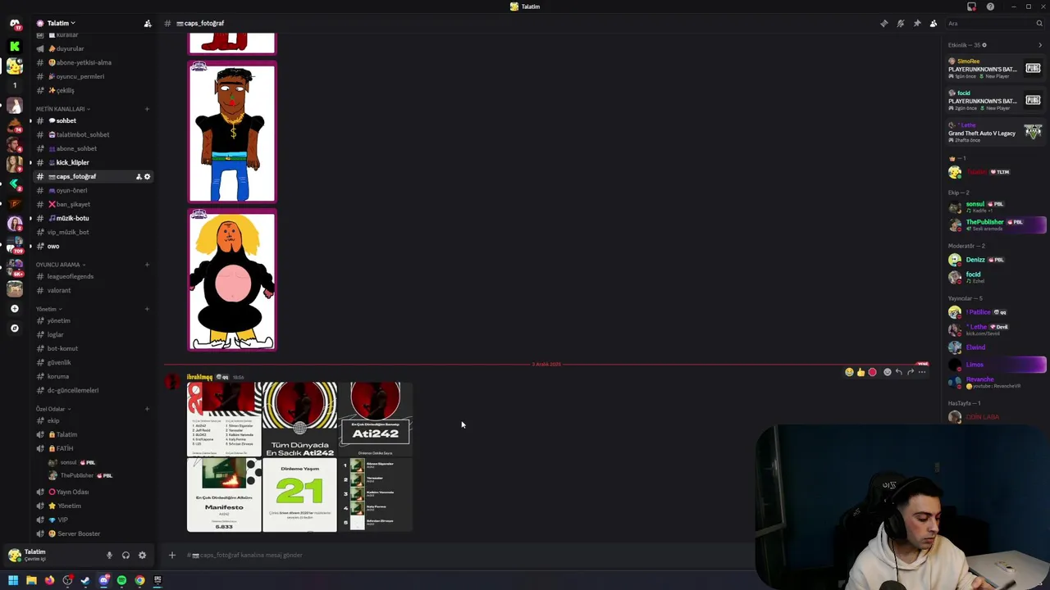The height and width of the screenshot is (590, 1050).
Task: Open File Explorer from taskbar
Action: (x=31, y=581)
